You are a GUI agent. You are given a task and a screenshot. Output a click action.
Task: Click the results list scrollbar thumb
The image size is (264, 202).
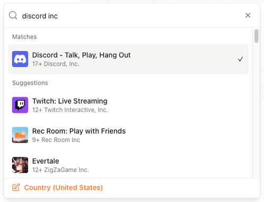257,36
